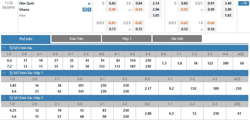The width and height of the screenshot is (250, 120).
Task: Pick the 2.54 odds for Hàn Quốc win
Action: 156,4
